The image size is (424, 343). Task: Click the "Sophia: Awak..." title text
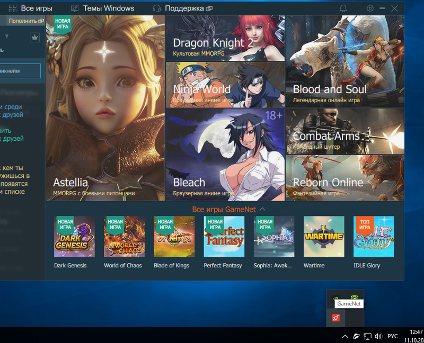[272, 266]
